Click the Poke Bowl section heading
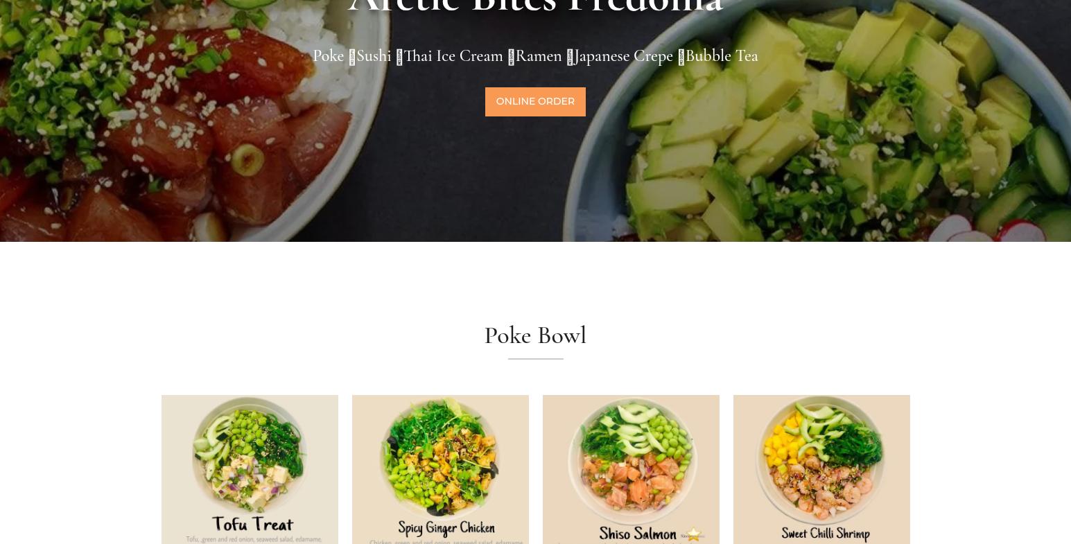The height and width of the screenshot is (544, 1071). 535,336
